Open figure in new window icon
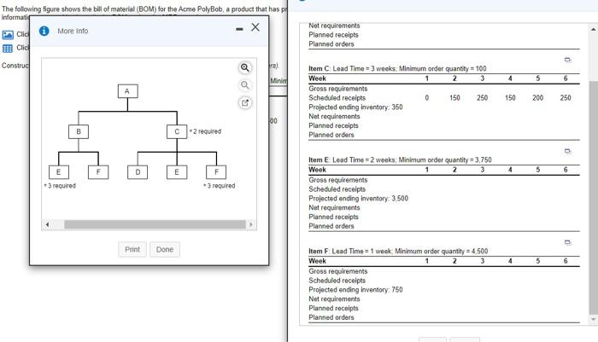 coord(245,102)
